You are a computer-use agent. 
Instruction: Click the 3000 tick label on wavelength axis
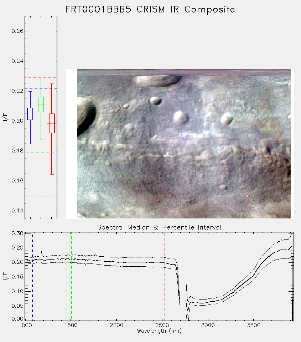(x=208, y=325)
